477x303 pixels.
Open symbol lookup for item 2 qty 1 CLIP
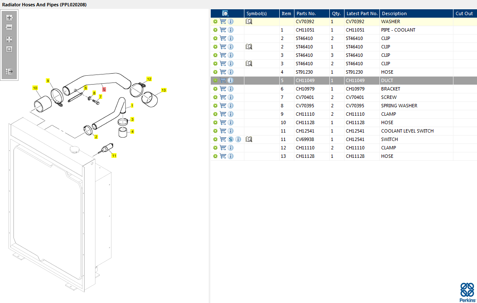tap(249, 47)
